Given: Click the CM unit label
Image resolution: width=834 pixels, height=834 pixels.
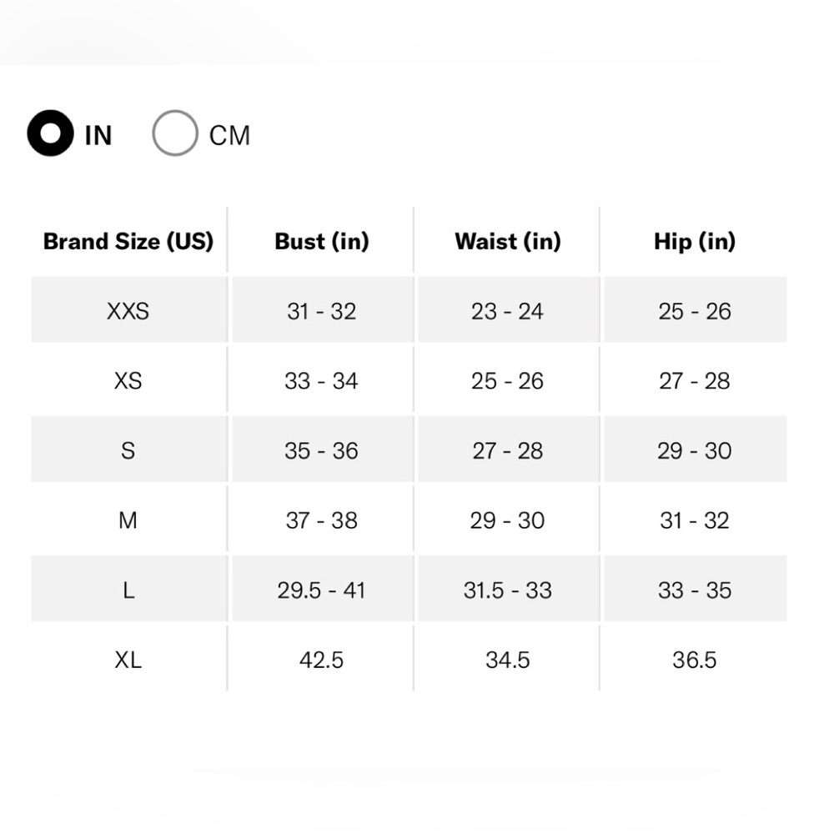Looking at the screenshot, I should pos(229,136).
